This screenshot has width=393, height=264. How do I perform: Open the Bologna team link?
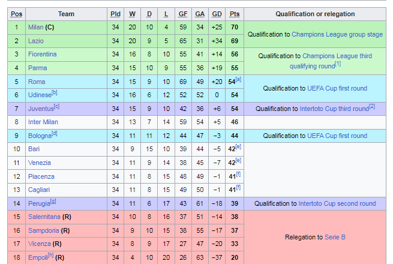pos(40,136)
